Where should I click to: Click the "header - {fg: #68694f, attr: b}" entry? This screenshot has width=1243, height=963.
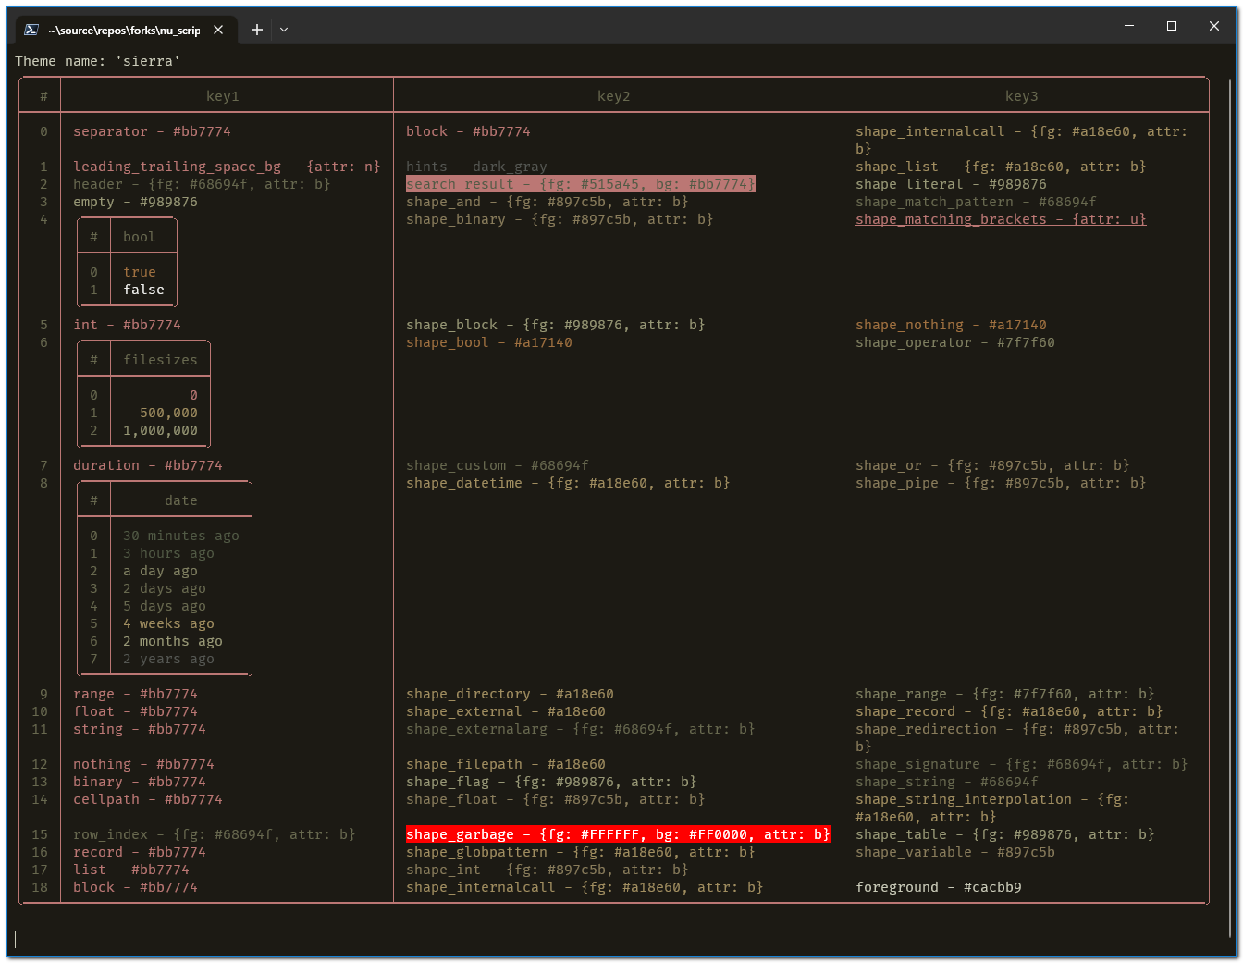pyautogui.click(x=202, y=184)
